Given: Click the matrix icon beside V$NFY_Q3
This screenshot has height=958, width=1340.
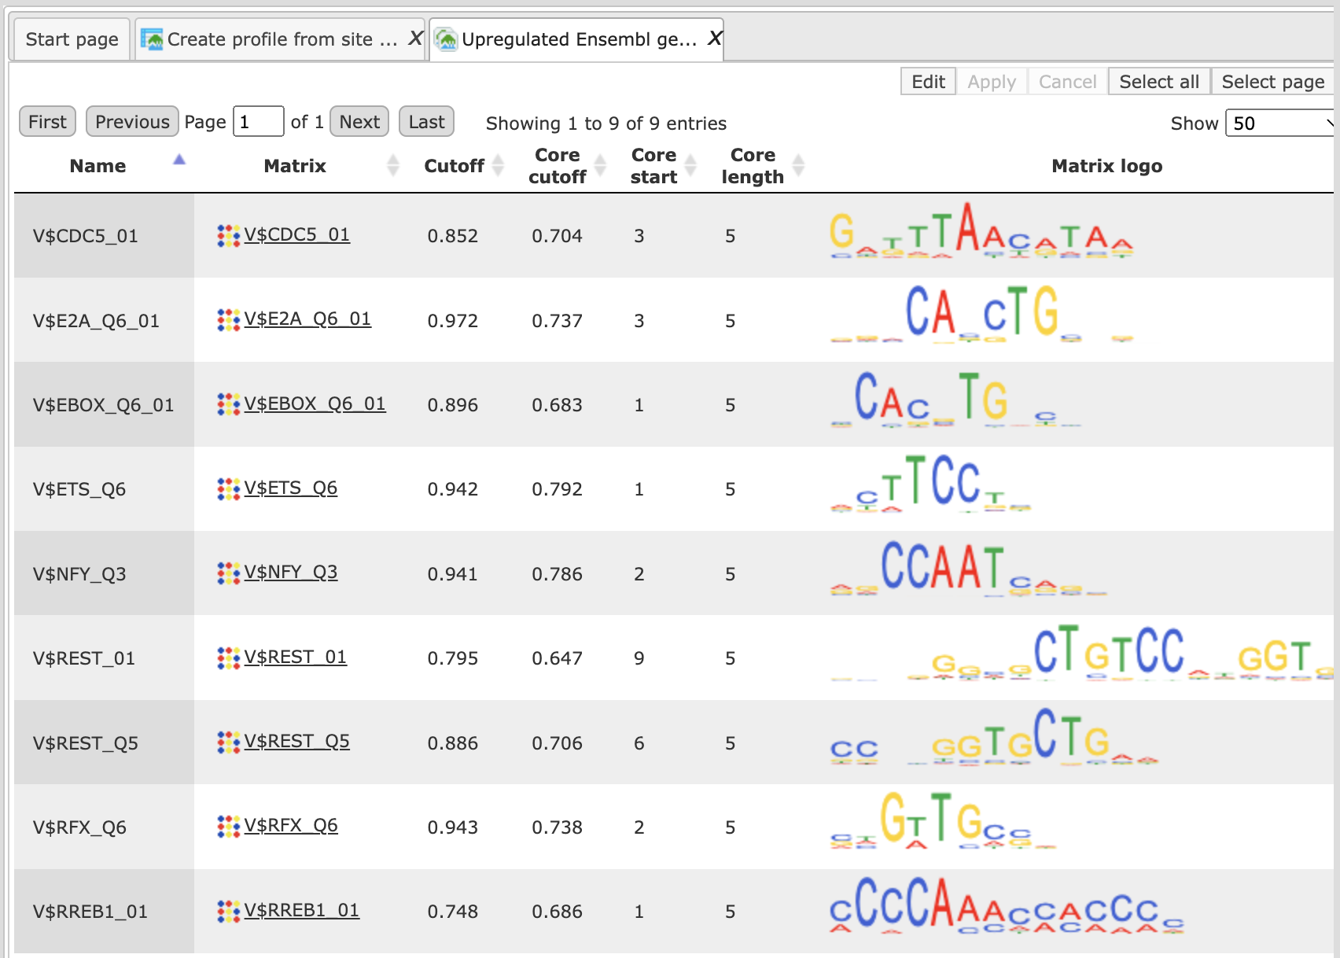Looking at the screenshot, I should (229, 573).
